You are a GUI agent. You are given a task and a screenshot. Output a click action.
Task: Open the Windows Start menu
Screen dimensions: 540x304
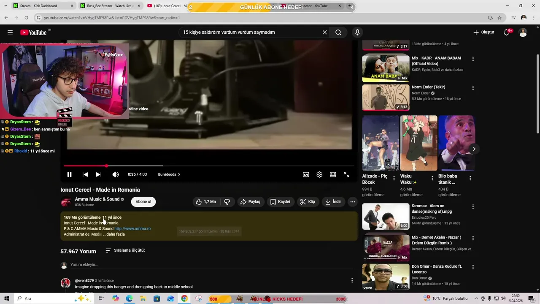point(7,299)
